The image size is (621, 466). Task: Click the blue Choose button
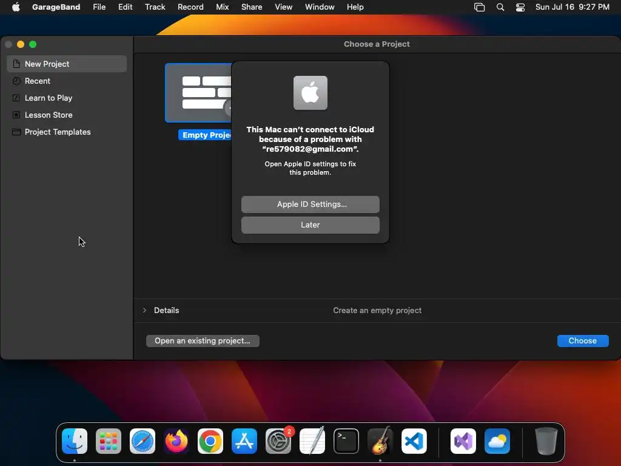[x=583, y=341]
